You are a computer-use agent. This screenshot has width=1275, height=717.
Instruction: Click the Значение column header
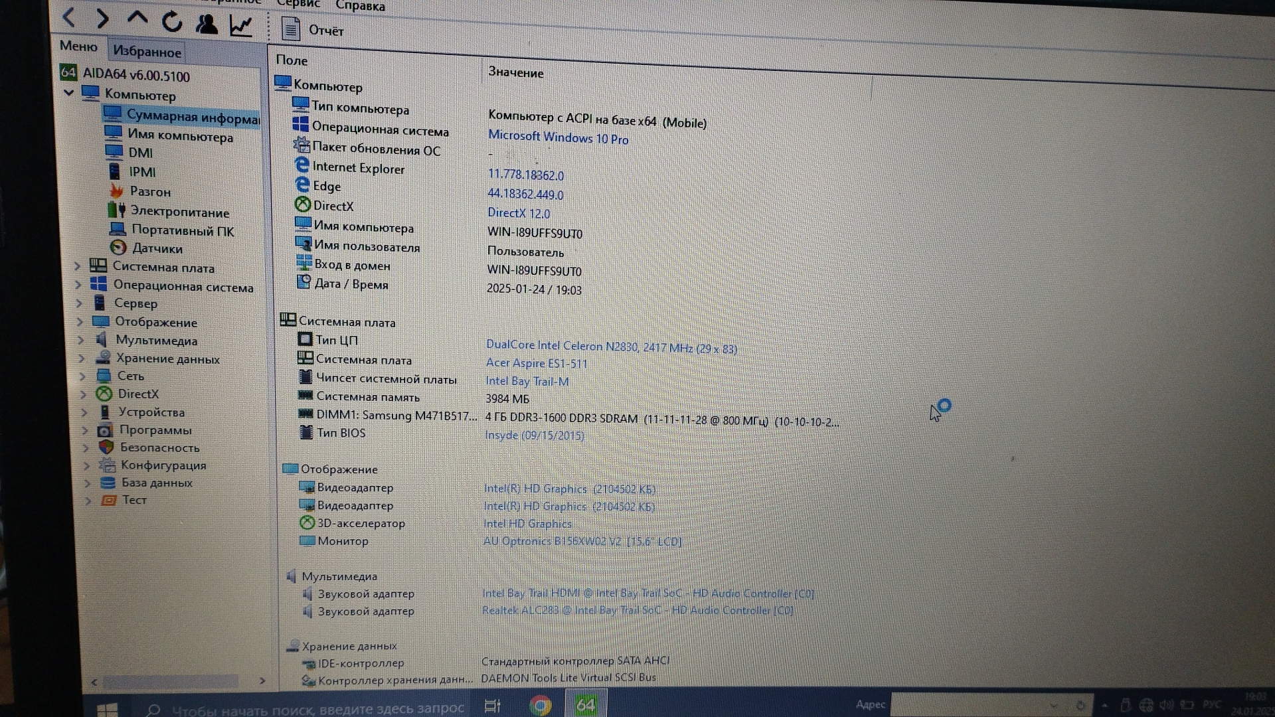[516, 72]
